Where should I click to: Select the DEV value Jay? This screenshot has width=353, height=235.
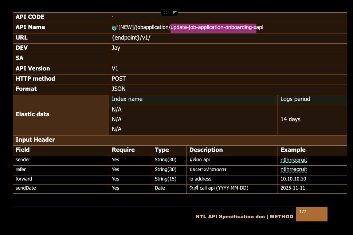point(116,48)
